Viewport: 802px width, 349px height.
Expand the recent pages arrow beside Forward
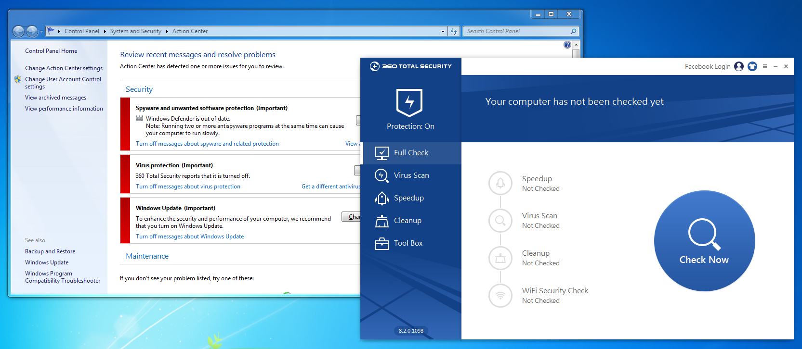coord(41,31)
